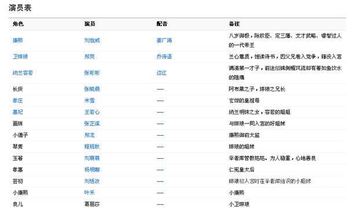Open the 卫琳琅 role link
Viewport: 347px width, 209px height.
(x=20, y=57)
